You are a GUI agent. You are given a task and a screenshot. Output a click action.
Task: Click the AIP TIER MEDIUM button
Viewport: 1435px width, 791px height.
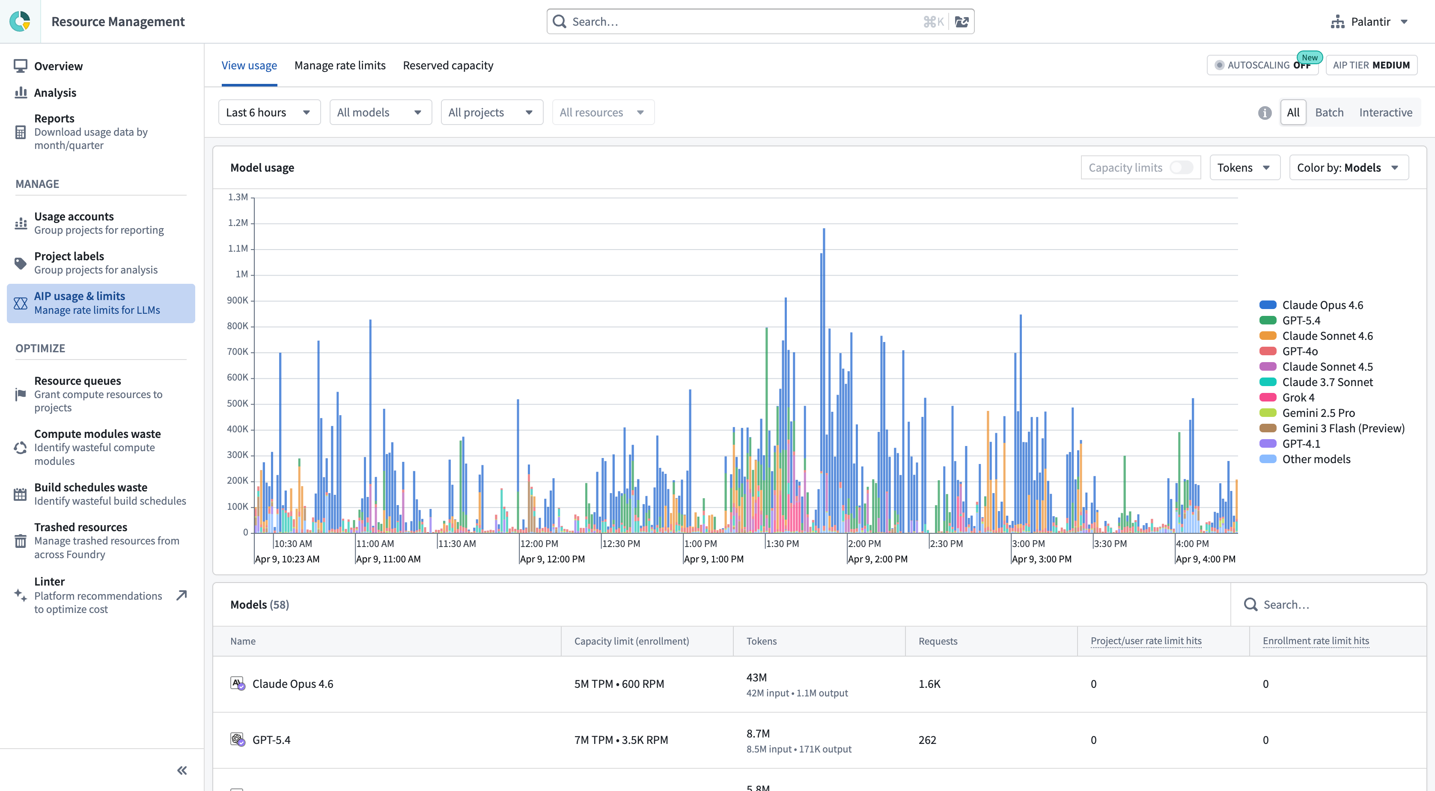point(1371,65)
